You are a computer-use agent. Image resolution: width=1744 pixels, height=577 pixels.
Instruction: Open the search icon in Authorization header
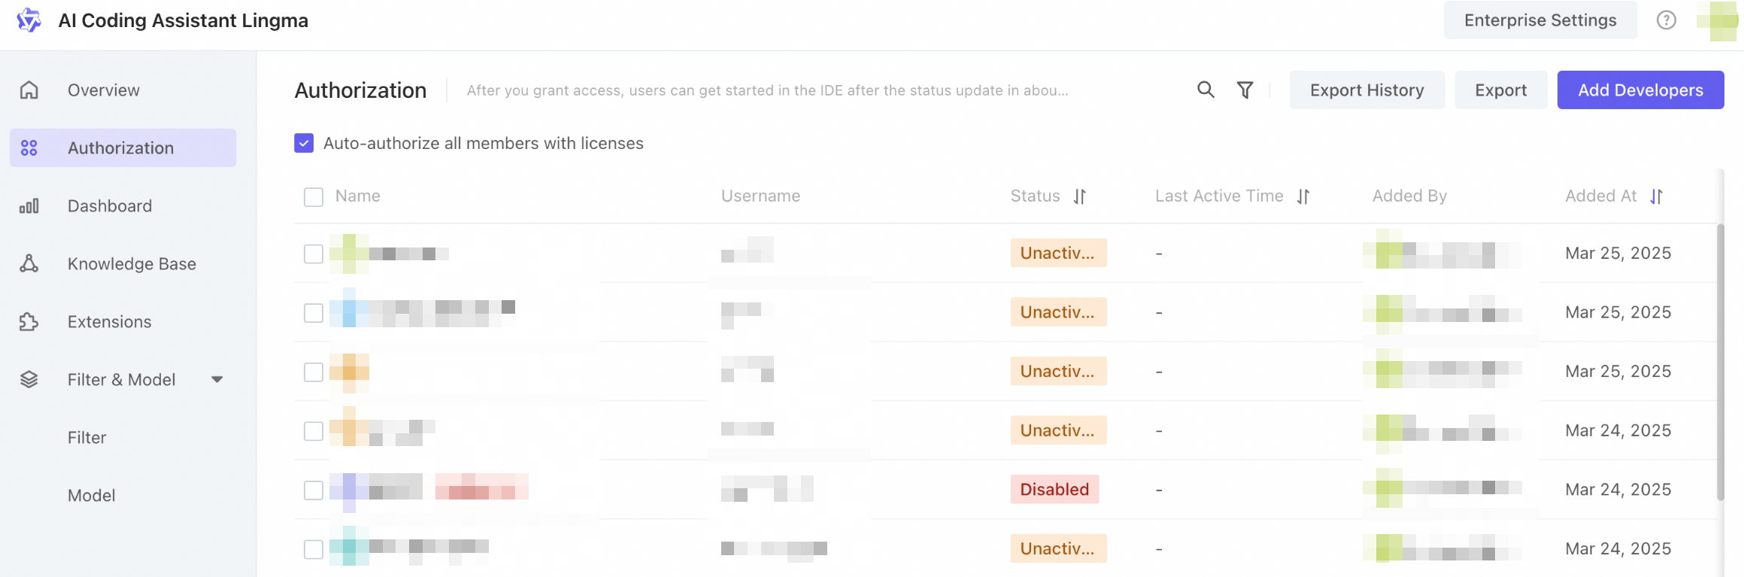click(1206, 90)
